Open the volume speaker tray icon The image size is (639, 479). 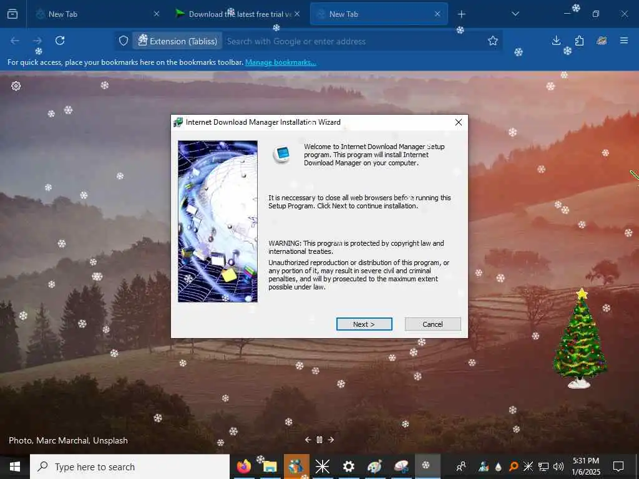(559, 467)
